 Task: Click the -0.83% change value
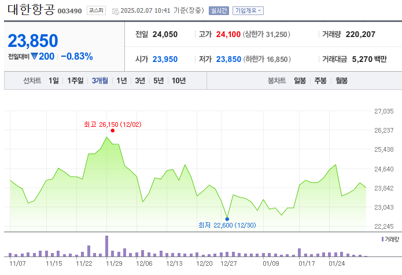77,56
